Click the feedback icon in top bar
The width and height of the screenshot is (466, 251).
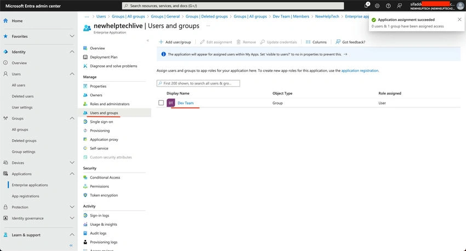tap(400, 5)
